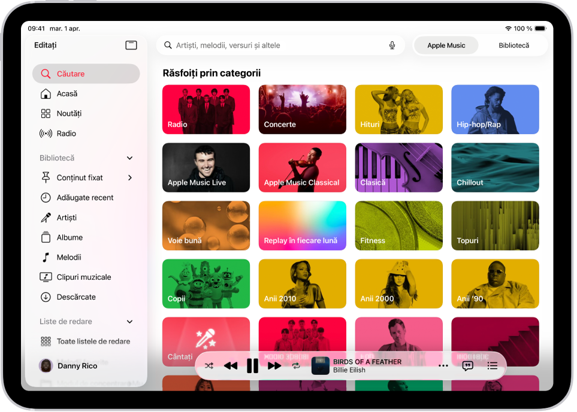
Task: Open Radio in the sidebar
Action: [x=86, y=133]
